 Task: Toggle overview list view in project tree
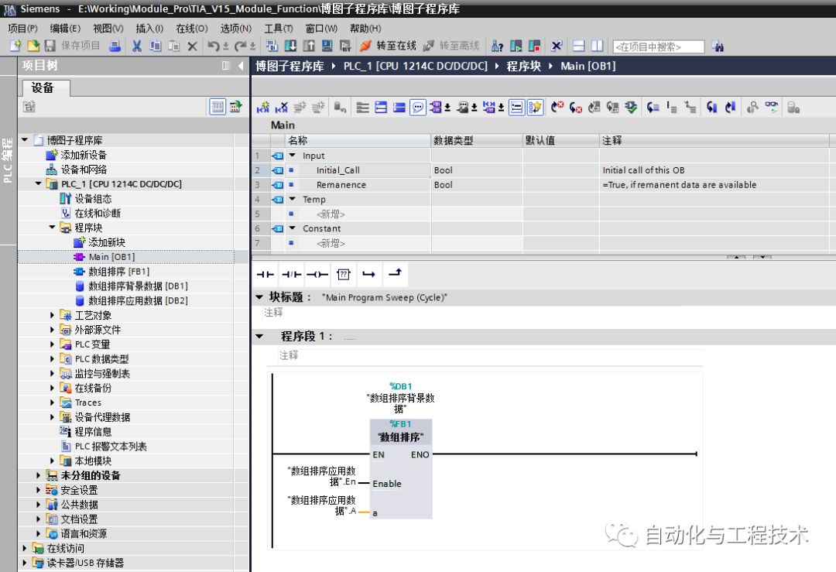click(x=218, y=107)
